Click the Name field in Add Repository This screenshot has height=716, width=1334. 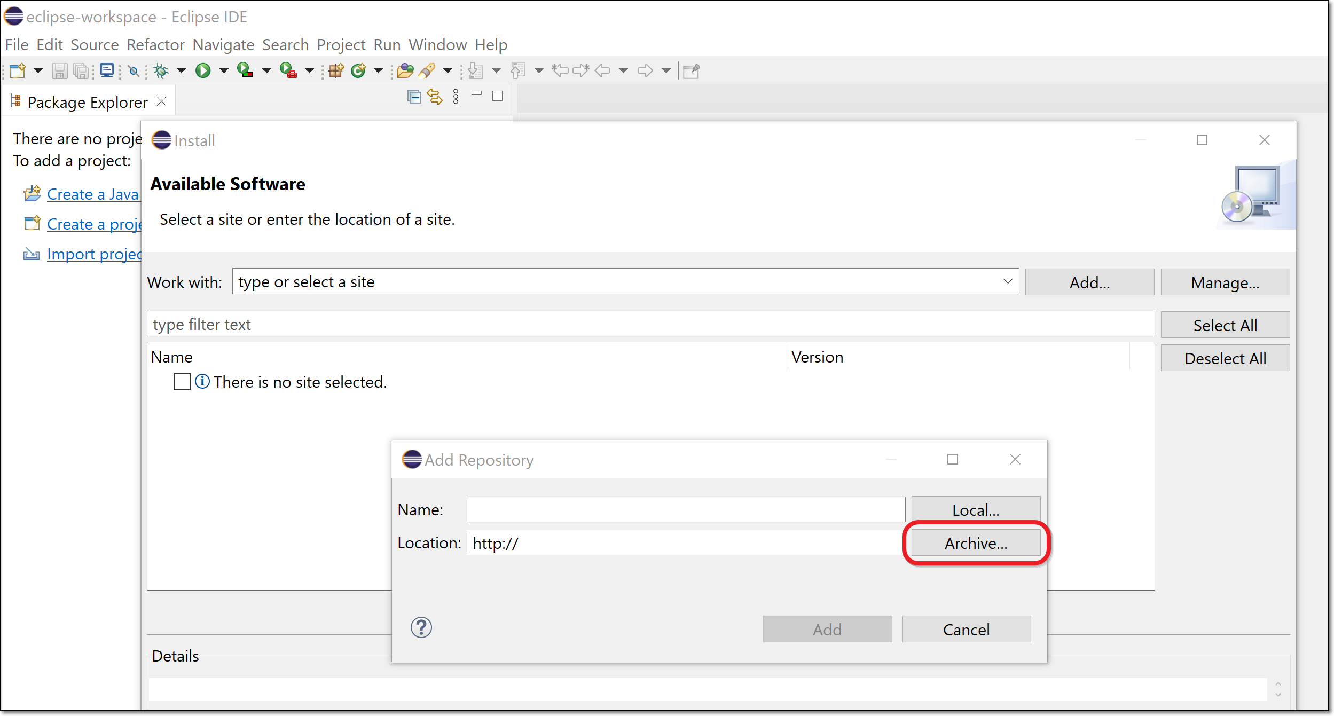(686, 509)
